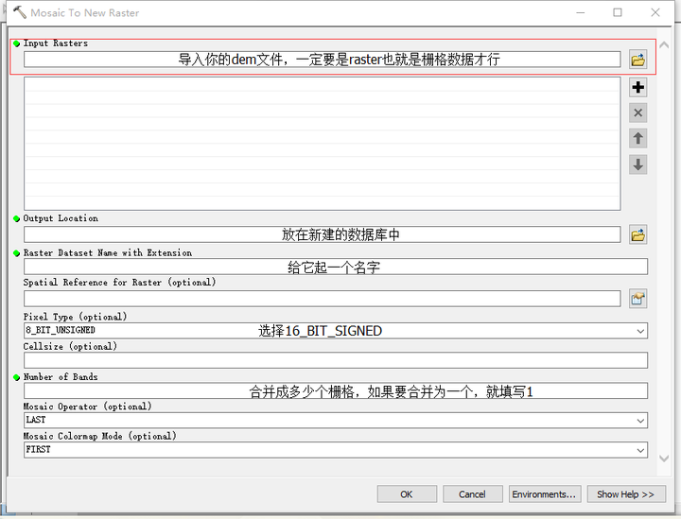
Task: Move selected raster up in the list
Action: tap(637, 138)
